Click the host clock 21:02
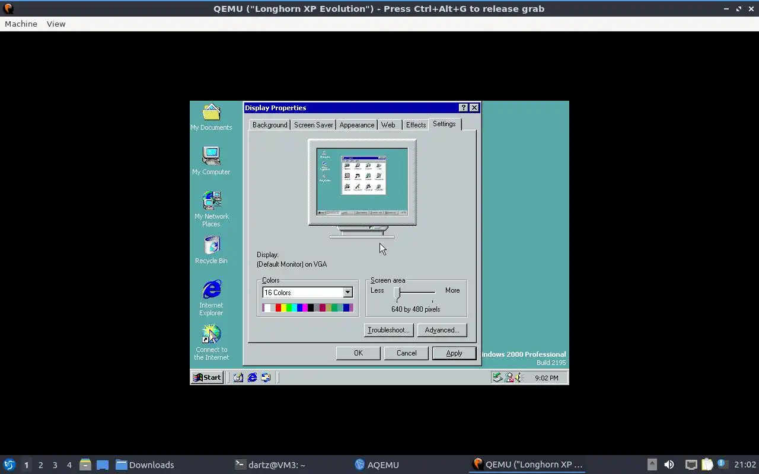 [x=745, y=465]
